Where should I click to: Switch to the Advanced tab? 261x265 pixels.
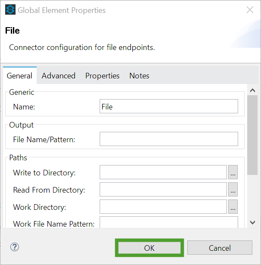point(59,76)
